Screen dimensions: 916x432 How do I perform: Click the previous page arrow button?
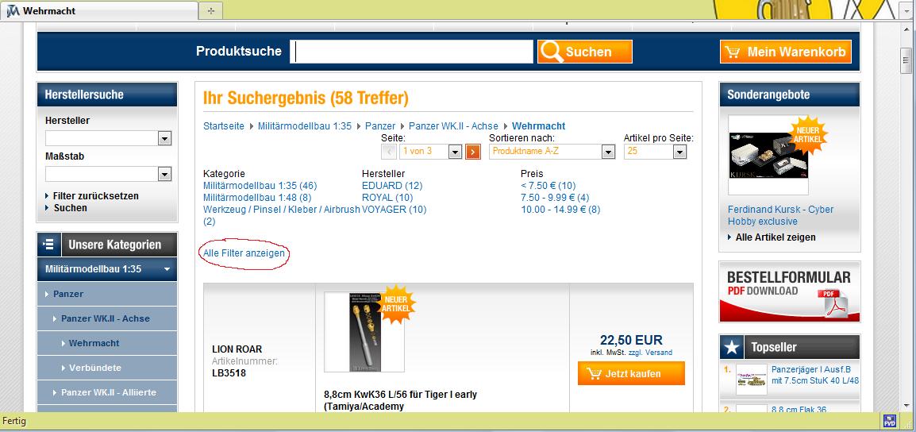[388, 152]
